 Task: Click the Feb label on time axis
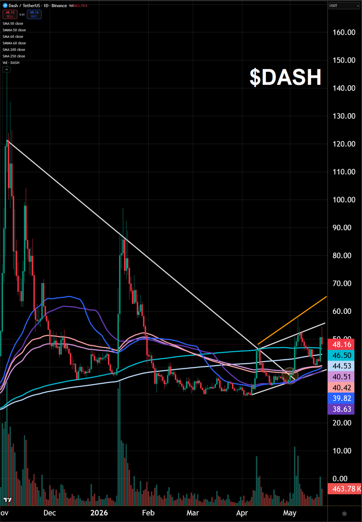pos(148,513)
